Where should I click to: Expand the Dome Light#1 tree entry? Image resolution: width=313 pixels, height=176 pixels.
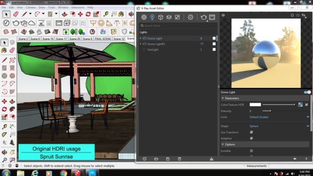141,44
